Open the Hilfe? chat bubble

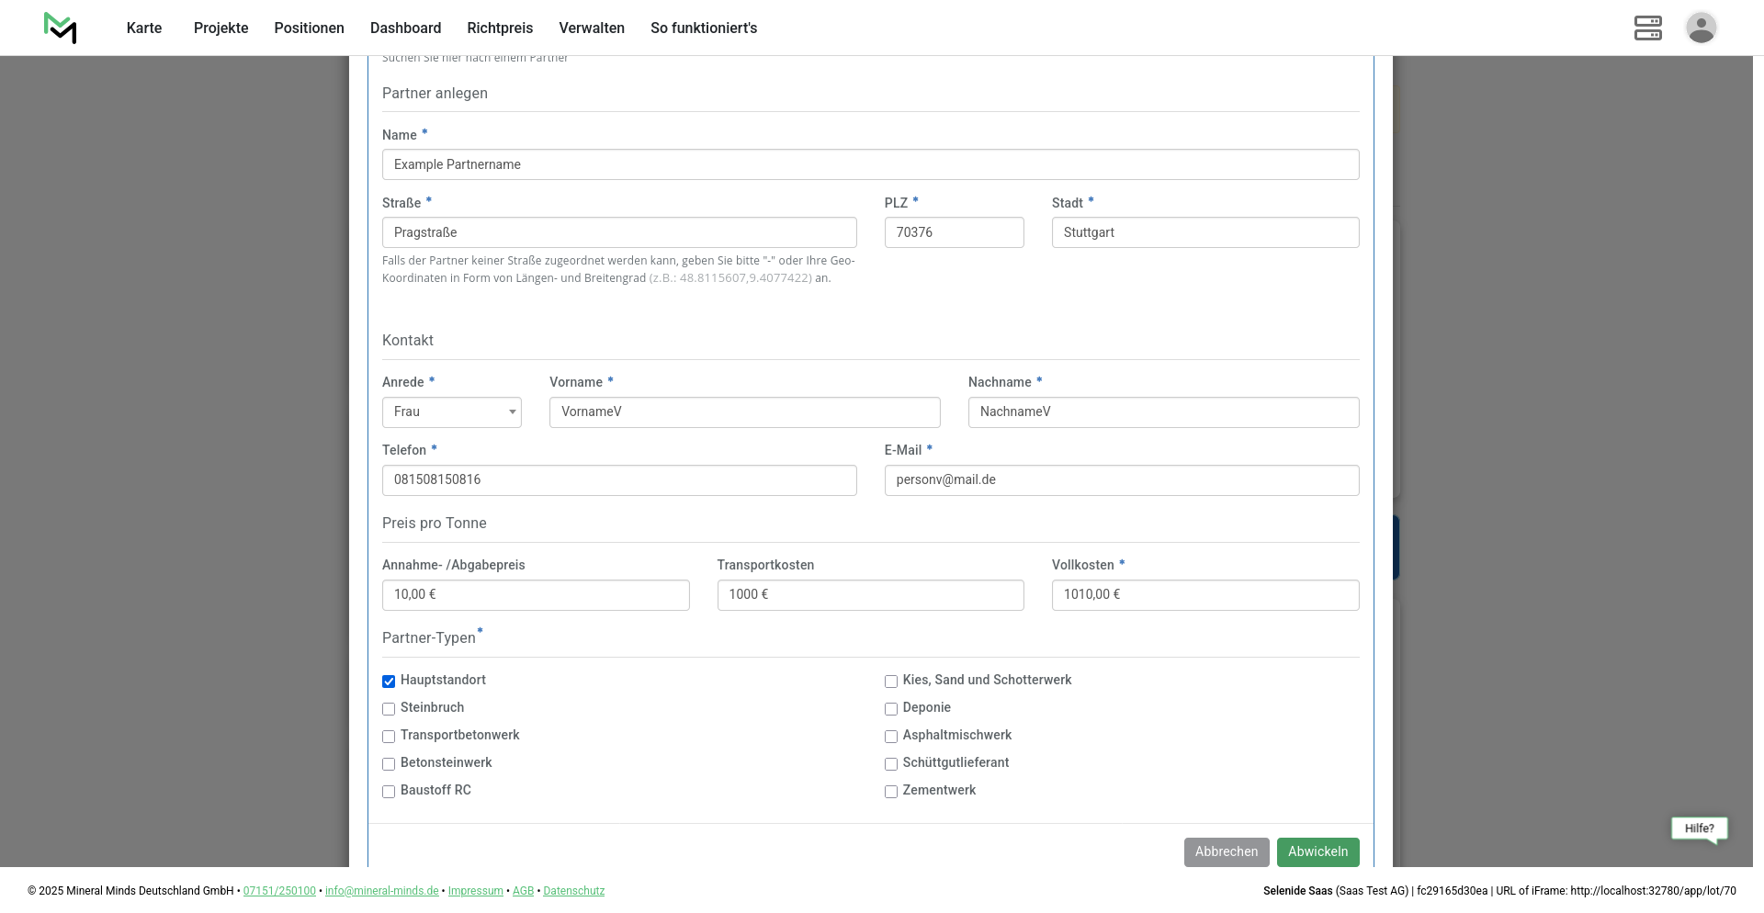[x=1699, y=828]
